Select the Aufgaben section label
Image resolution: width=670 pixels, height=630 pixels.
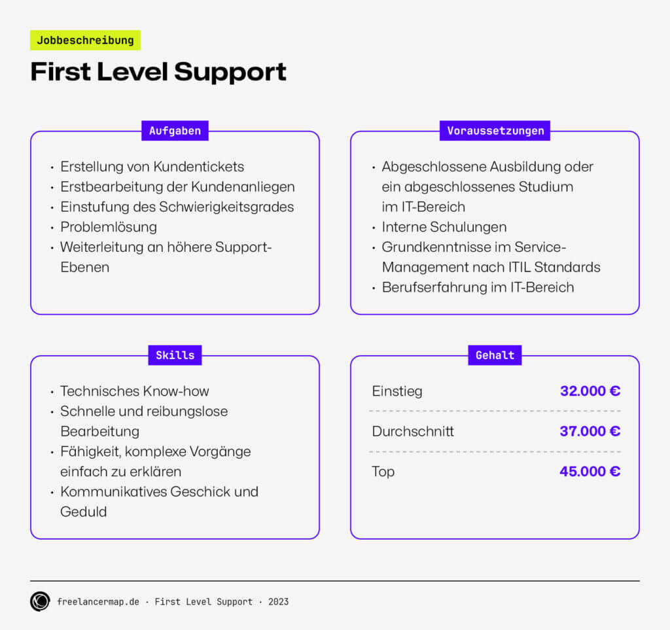click(175, 131)
